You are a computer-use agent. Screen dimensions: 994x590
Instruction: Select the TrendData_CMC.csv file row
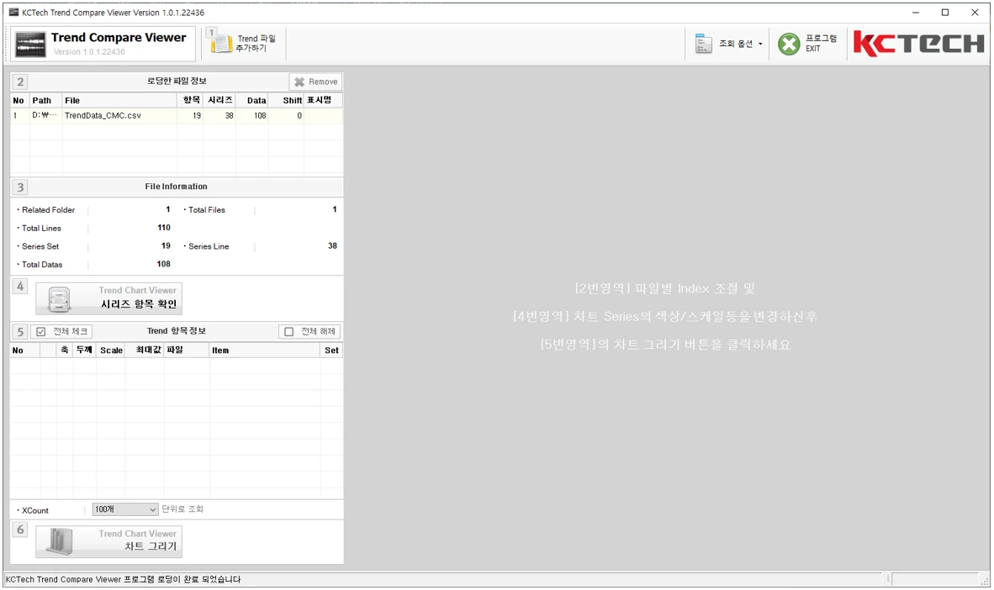coord(177,116)
